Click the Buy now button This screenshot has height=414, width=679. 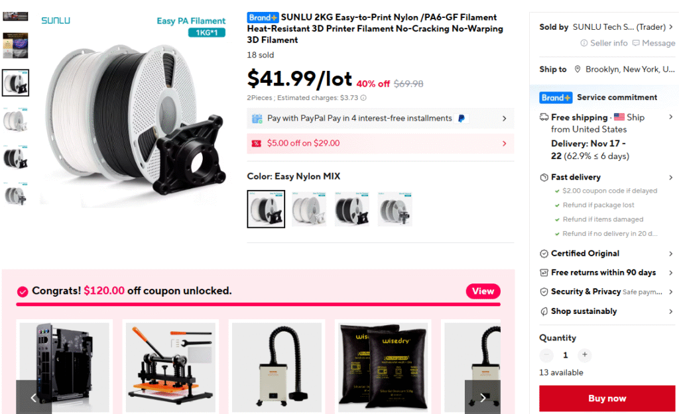pyautogui.click(x=607, y=398)
